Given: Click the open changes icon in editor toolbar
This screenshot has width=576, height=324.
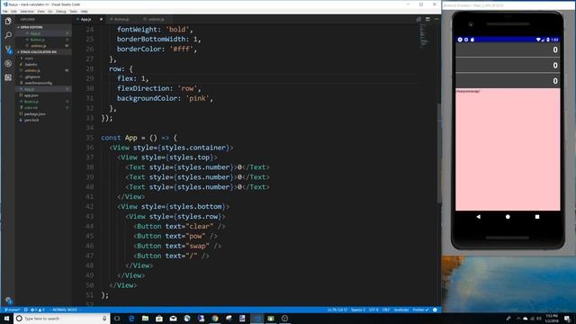Looking at the screenshot, I should 418,19.
